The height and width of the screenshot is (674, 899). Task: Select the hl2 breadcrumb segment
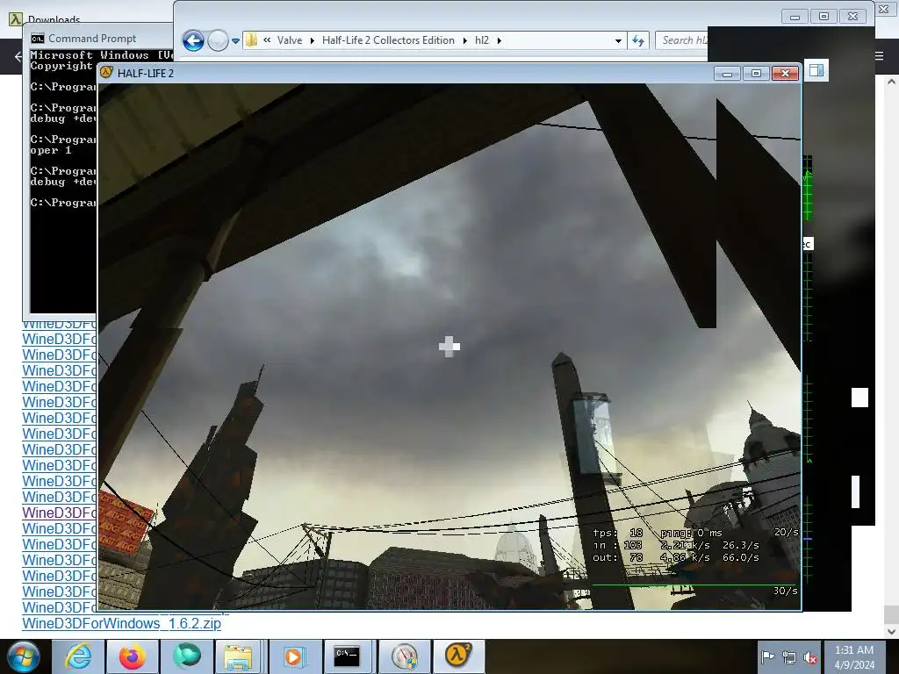pos(482,40)
